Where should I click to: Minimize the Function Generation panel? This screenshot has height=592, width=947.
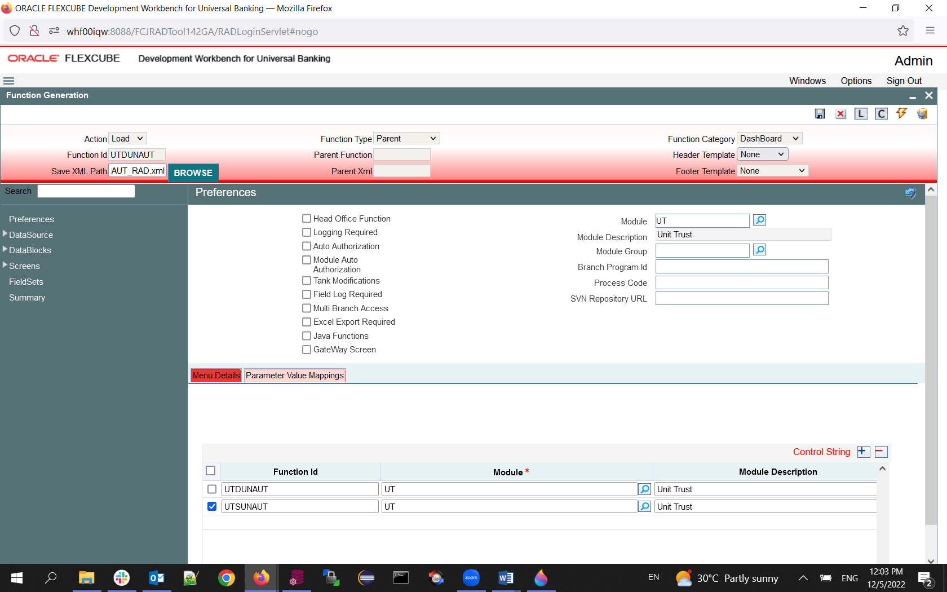(x=913, y=96)
